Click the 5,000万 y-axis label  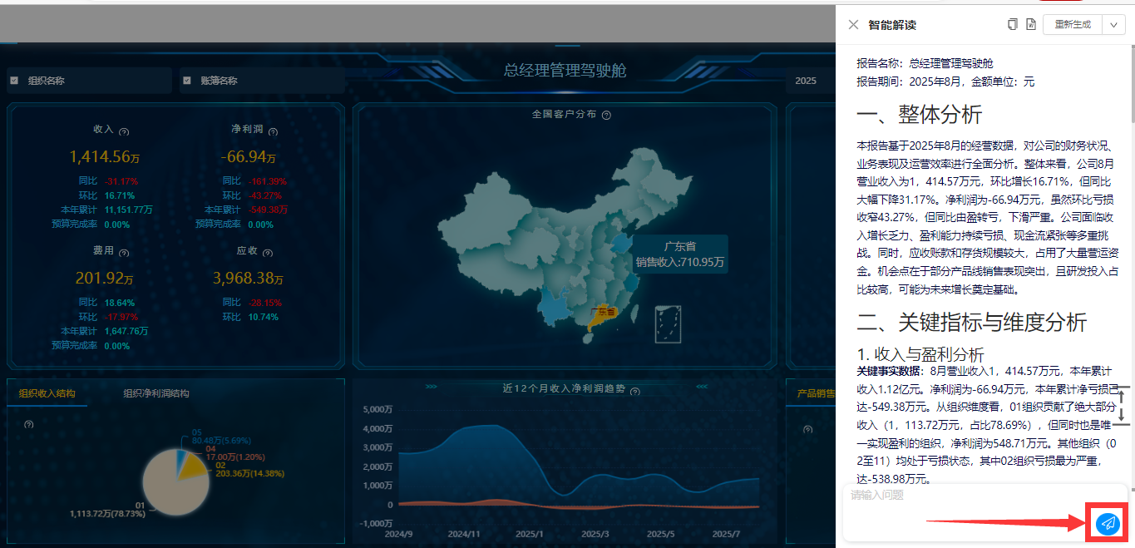378,409
